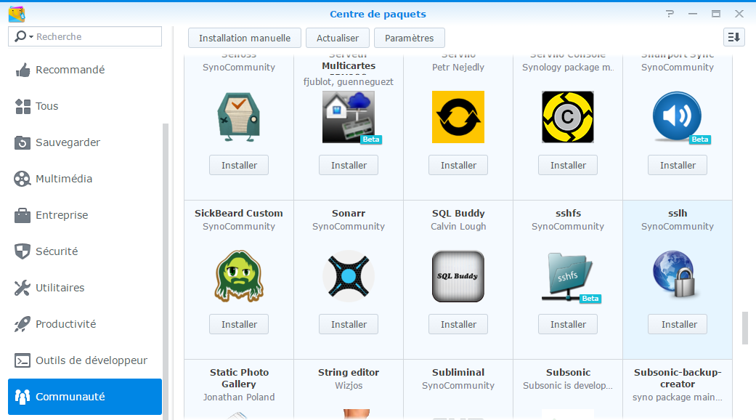Click the developer tools terminal icon
The width and height of the screenshot is (756, 420).
[23, 360]
